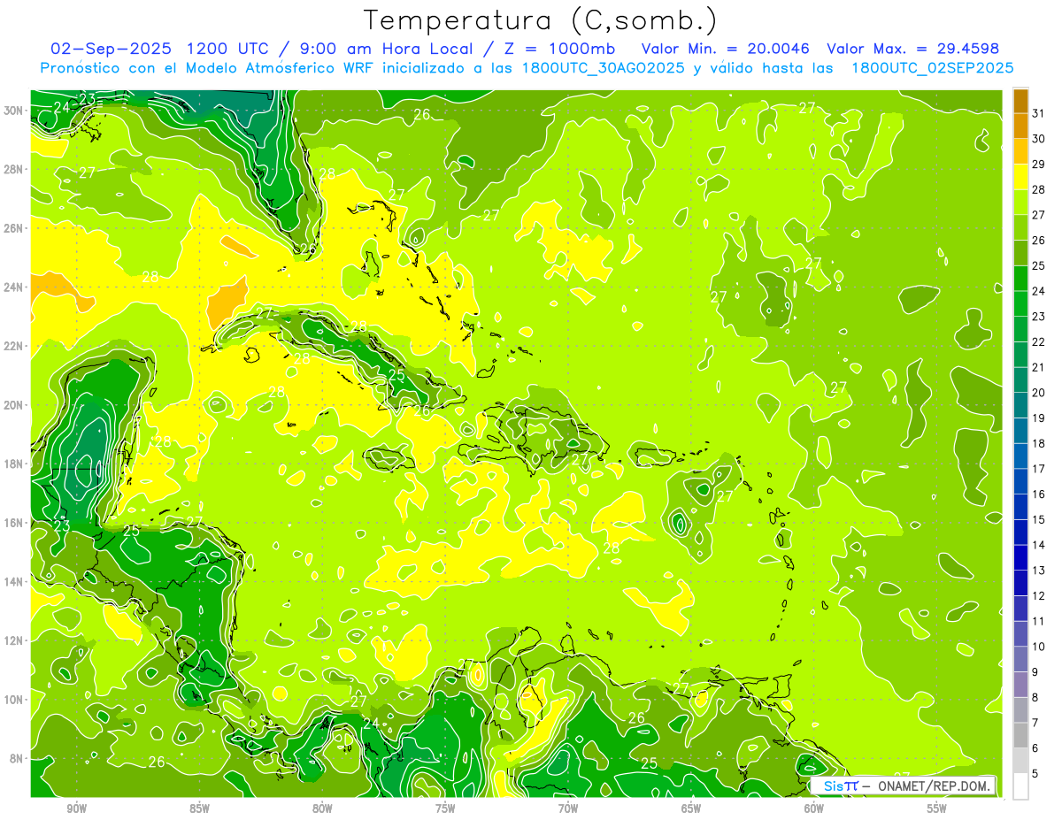The image size is (1062, 820).
Task: Click the 'ONAMET/REP.DOM.' credit label
Action: pyautogui.click(x=933, y=786)
